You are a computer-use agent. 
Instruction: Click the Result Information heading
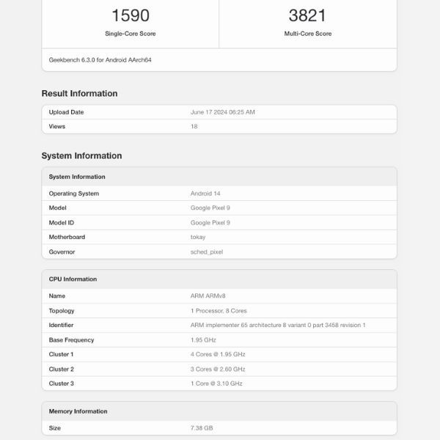click(79, 93)
